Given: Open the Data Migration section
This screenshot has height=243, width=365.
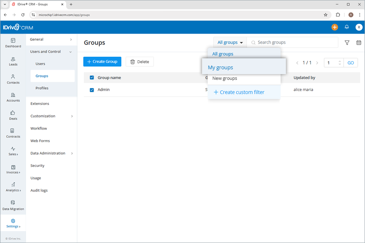Looking at the screenshot, I should click(x=13, y=206).
